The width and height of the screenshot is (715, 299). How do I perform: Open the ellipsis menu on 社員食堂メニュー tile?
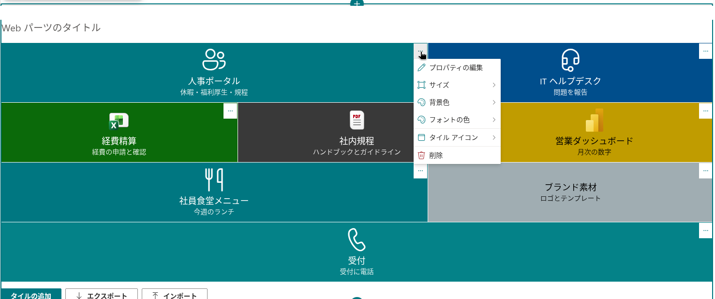click(420, 171)
